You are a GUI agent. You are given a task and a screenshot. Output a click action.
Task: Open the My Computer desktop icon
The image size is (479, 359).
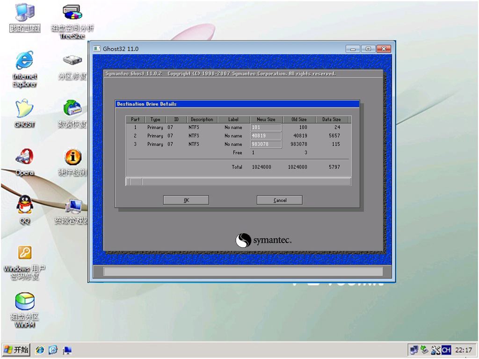click(x=25, y=17)
